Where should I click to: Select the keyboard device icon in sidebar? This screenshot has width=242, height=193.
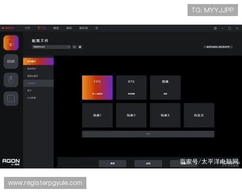[11, 62]
